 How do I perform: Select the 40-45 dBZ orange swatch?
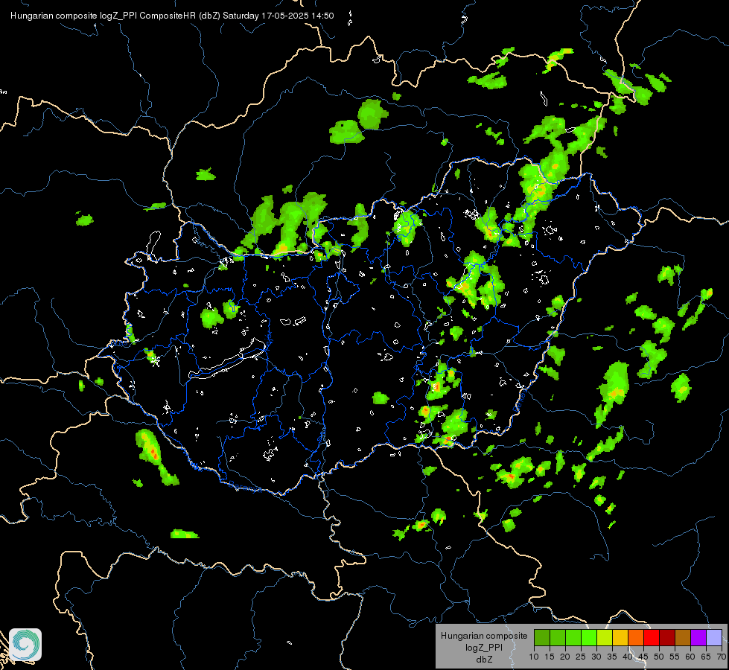point(636,637)
